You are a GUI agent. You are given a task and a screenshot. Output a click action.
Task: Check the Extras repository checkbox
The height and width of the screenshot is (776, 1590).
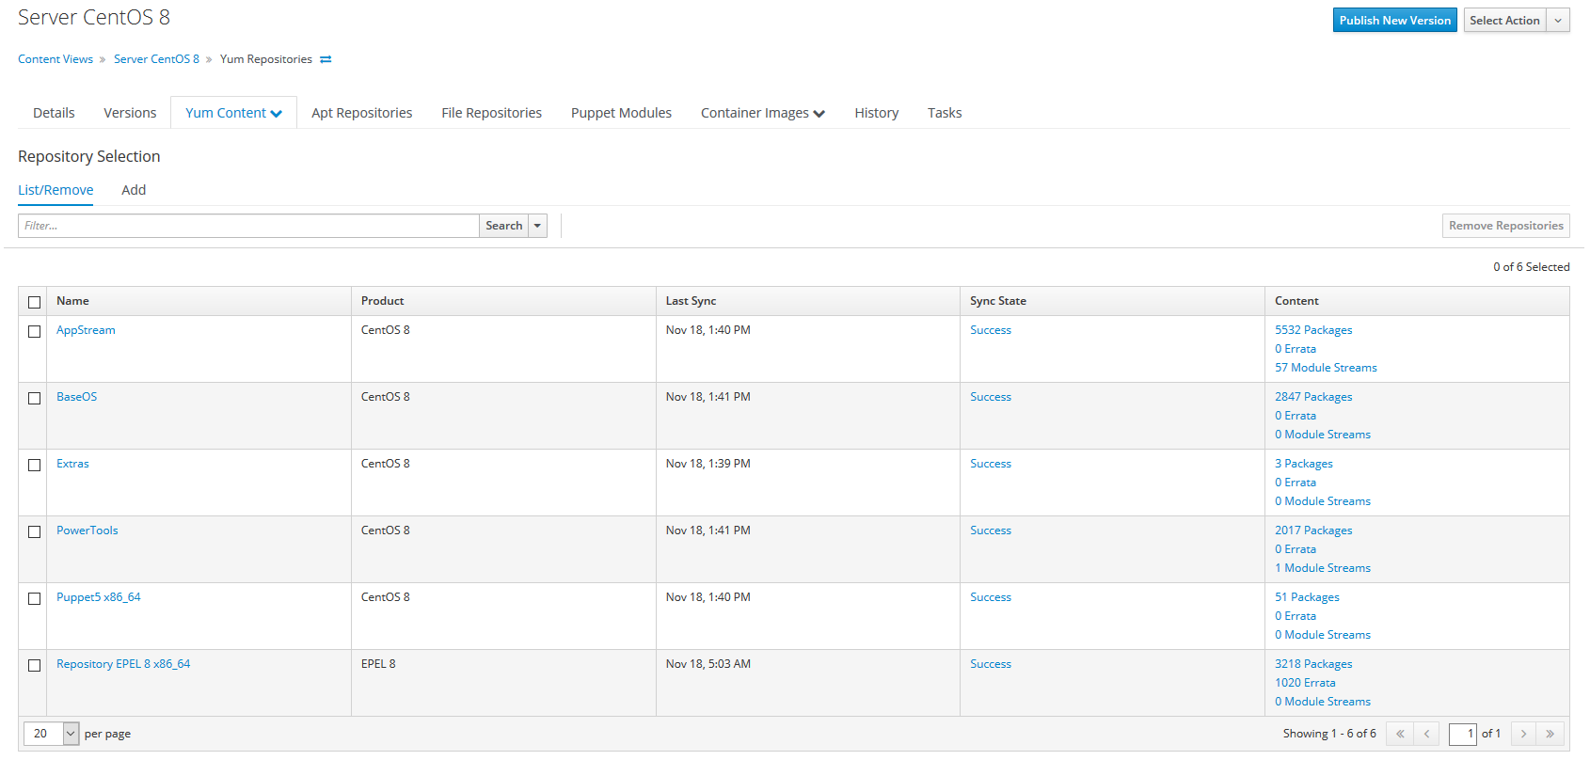coord(35,465)
